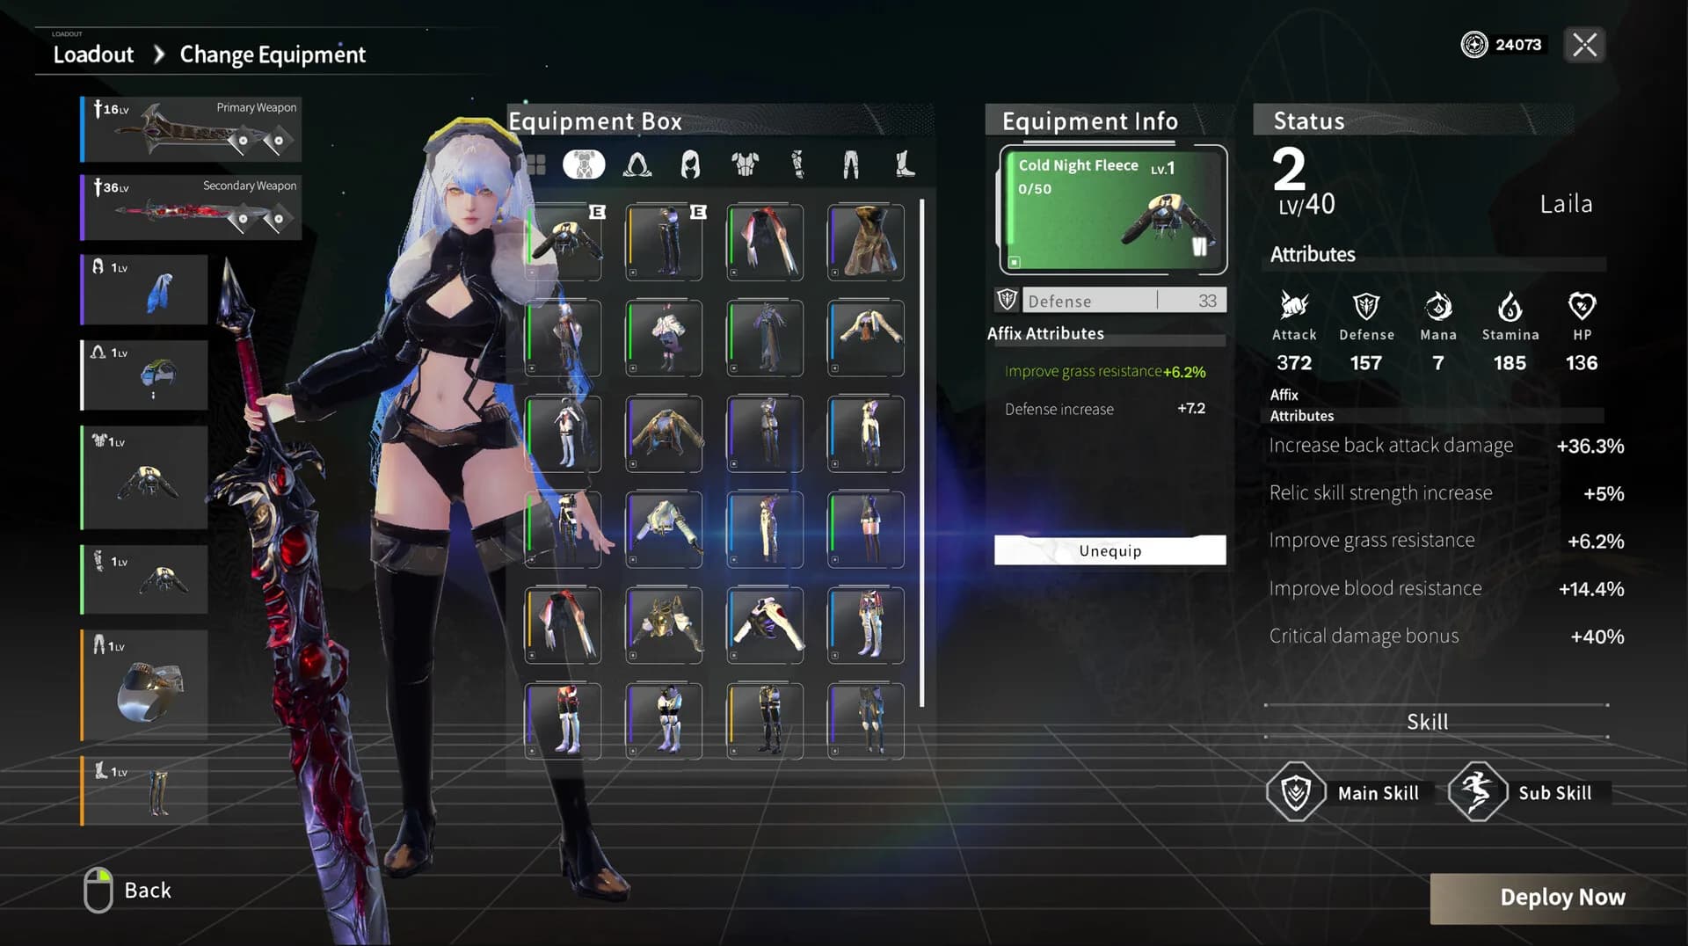1688x946 pixels.
Task: Select the pants slot with silver armor
Action: point(144,685)
